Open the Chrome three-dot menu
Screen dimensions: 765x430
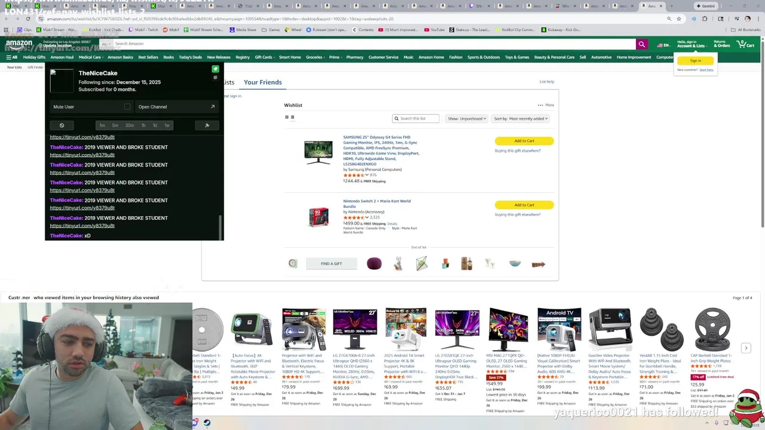point(758,19)
